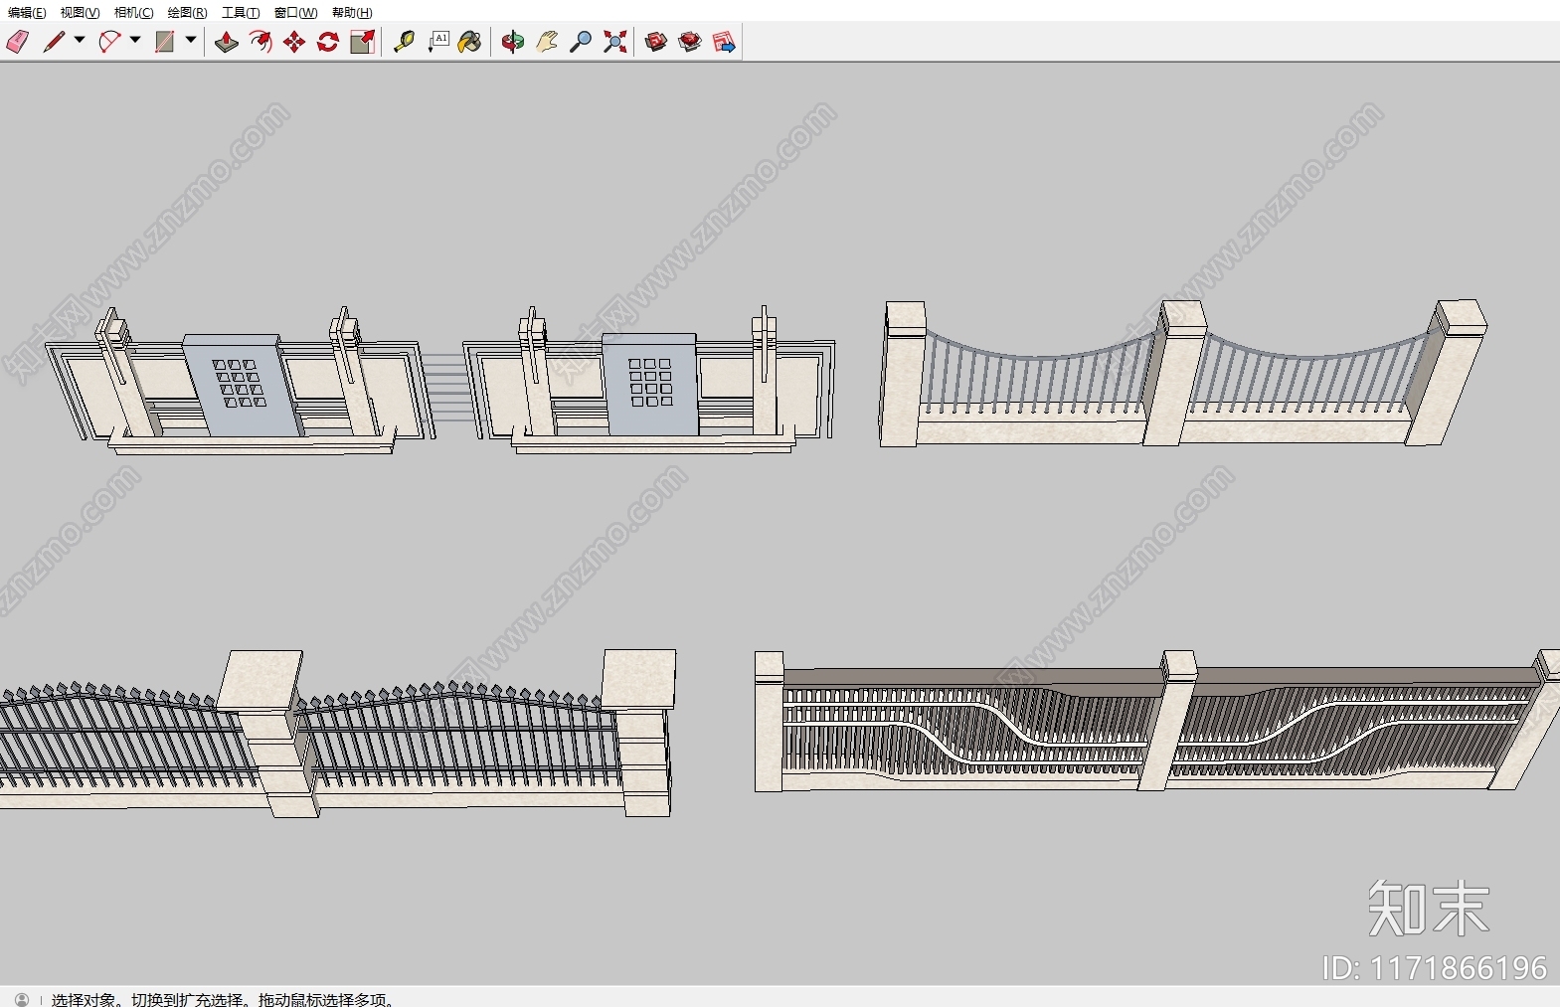Screen dimensions: 1560x1007
Task: Select the Rotate tool
Action: point(328,42)
